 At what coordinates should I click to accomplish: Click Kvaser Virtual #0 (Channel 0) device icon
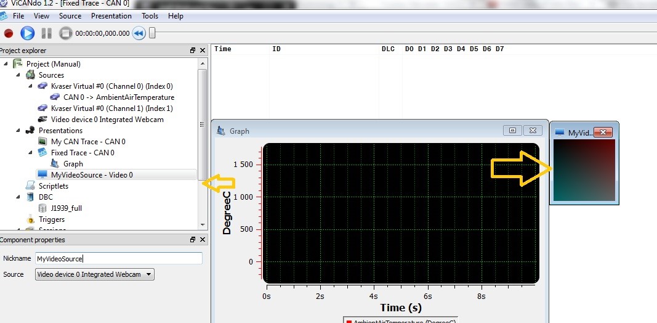[42, 86]
